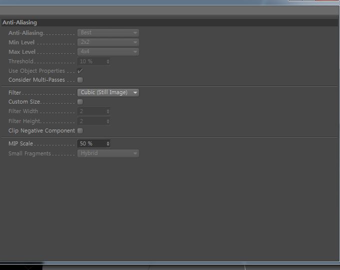Click the MIP Scale label
Screen dimensions: 340x270
[x=20, y=143]
